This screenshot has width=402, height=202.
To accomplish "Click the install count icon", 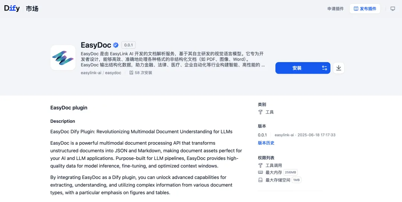I will pos(131,73).
